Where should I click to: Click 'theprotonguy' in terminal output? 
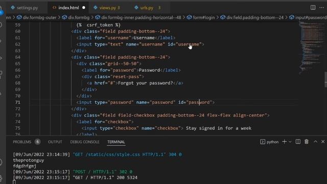29,160
